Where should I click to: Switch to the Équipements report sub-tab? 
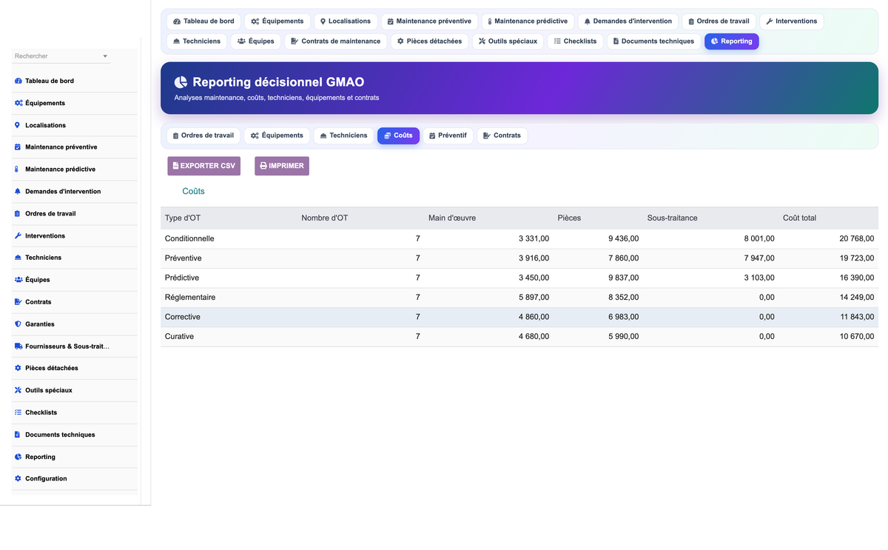[277, 135]
